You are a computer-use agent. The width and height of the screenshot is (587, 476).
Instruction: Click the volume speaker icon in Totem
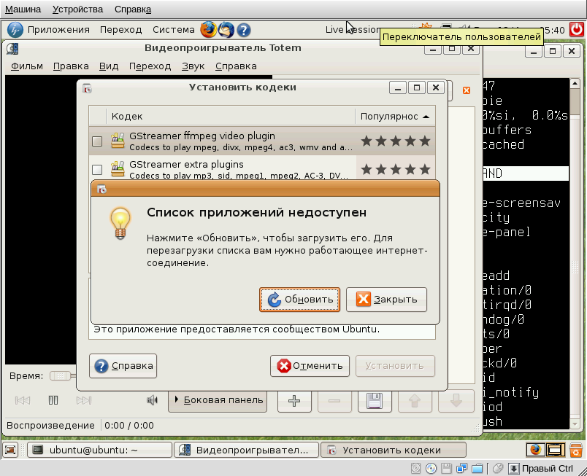pos(152,400)
